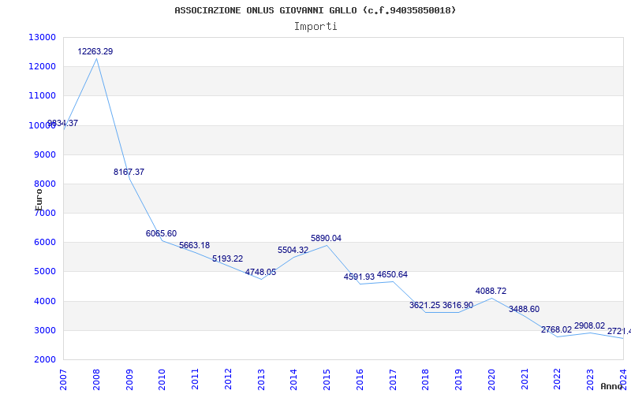Select the 8167.37 value label
The image size is (631, 394).
129,172
